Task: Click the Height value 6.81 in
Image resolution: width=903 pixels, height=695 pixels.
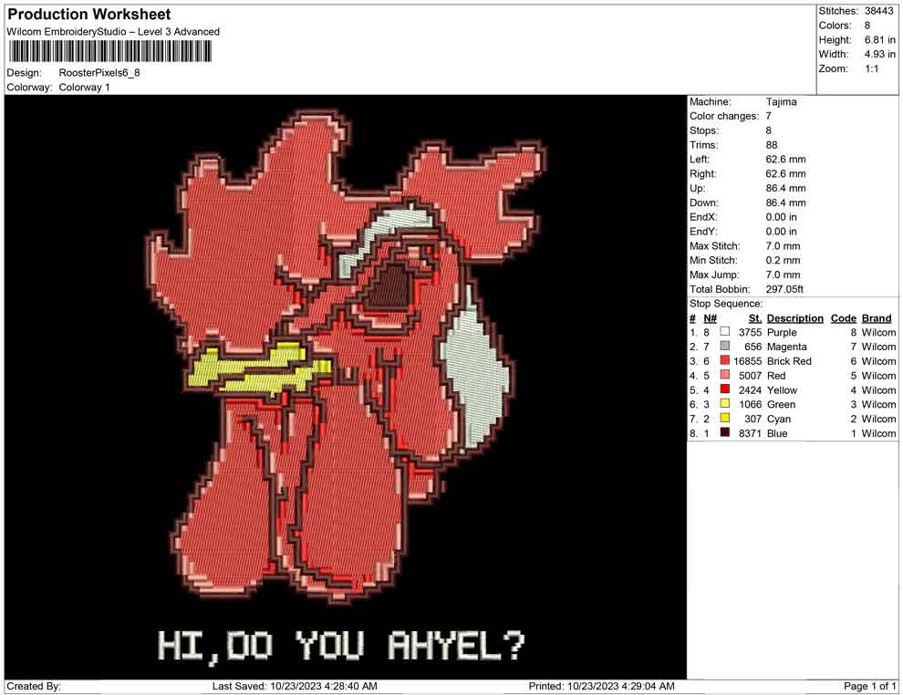Action: [880, 40]
